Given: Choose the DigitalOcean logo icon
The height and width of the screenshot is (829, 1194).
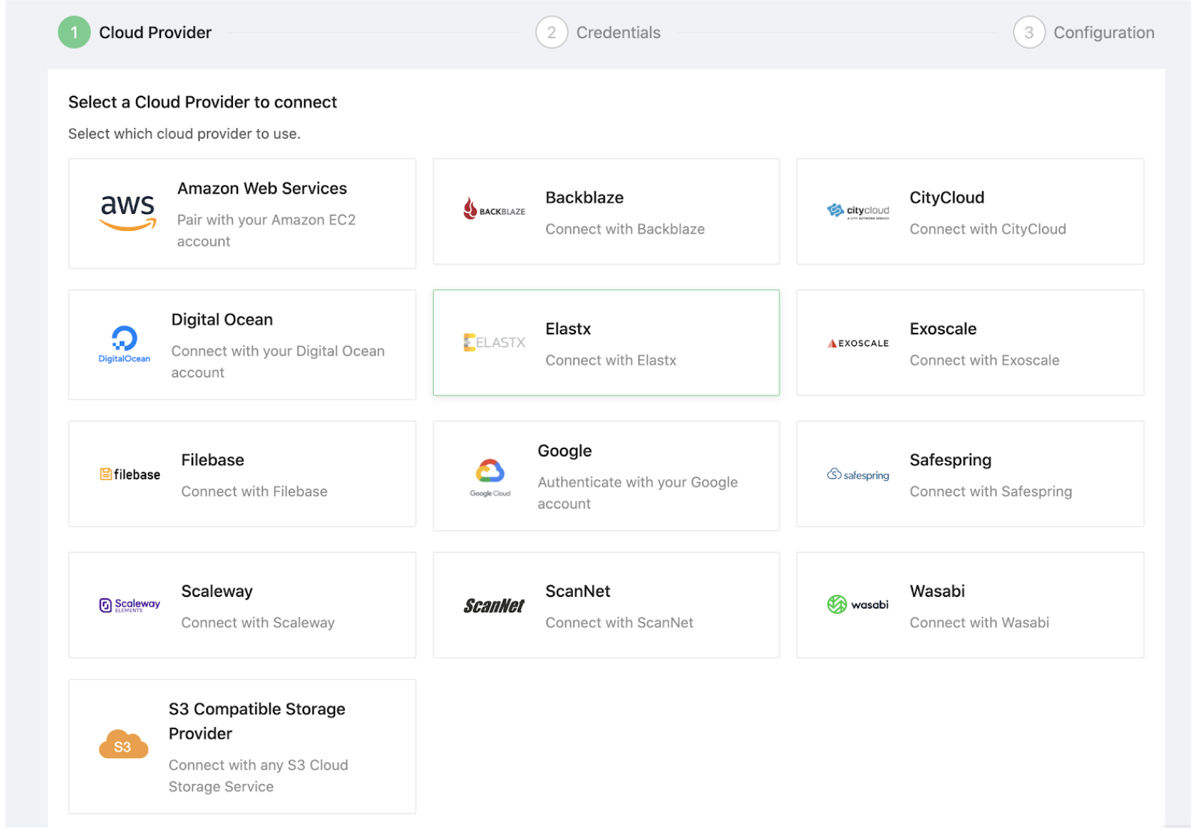Looking at the screenshot, I should coord(124,343).
